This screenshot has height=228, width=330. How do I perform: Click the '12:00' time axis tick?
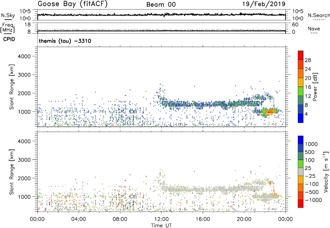[x=161, y=219]
